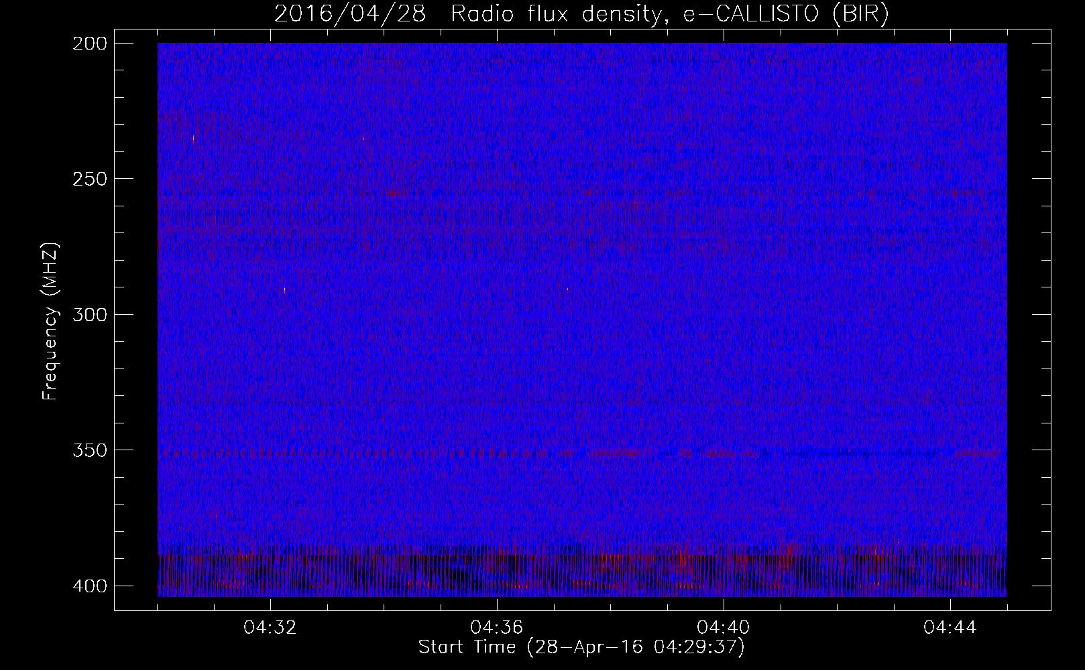The image size is (1085, 670).
Task: Click the 200 frequency tick label
Action: (x=89, y=44)
